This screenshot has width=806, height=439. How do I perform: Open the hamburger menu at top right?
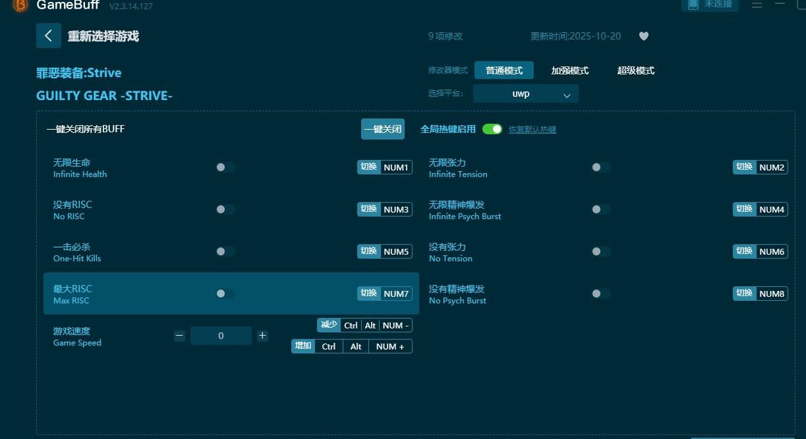tap(757, 5)
